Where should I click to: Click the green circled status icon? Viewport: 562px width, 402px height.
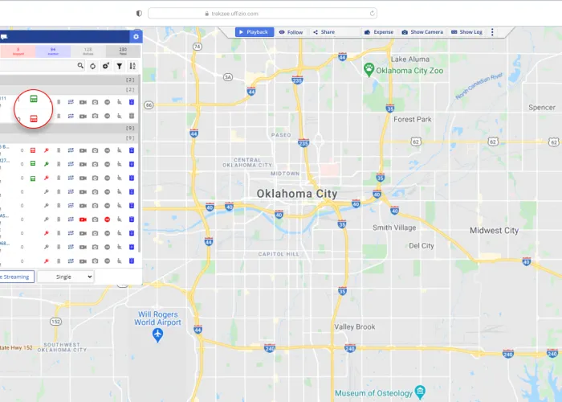(x=34, y=99)
